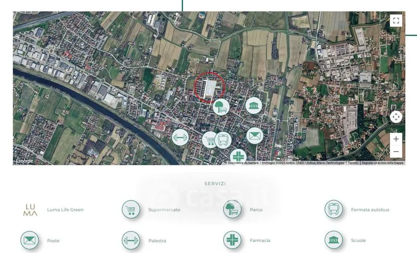Toggle fullscreen view of the map

pyautogui.click(x=396, y=20)
